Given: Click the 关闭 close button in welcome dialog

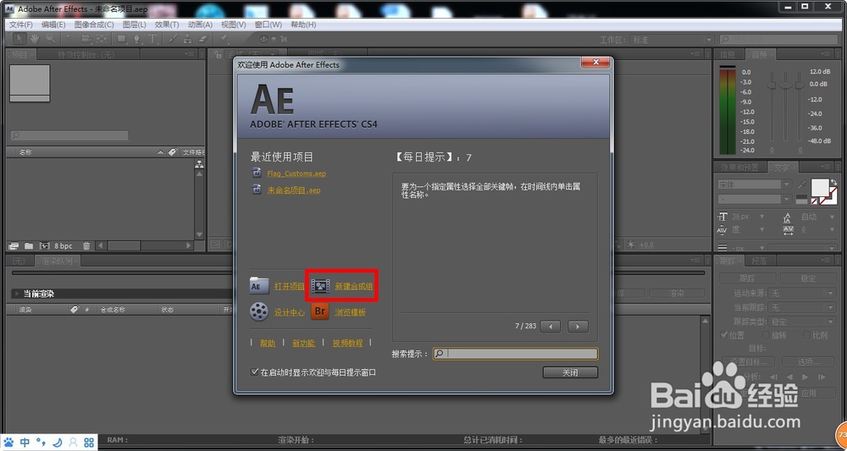Looking at the screenshot, I should pos(570,372).
